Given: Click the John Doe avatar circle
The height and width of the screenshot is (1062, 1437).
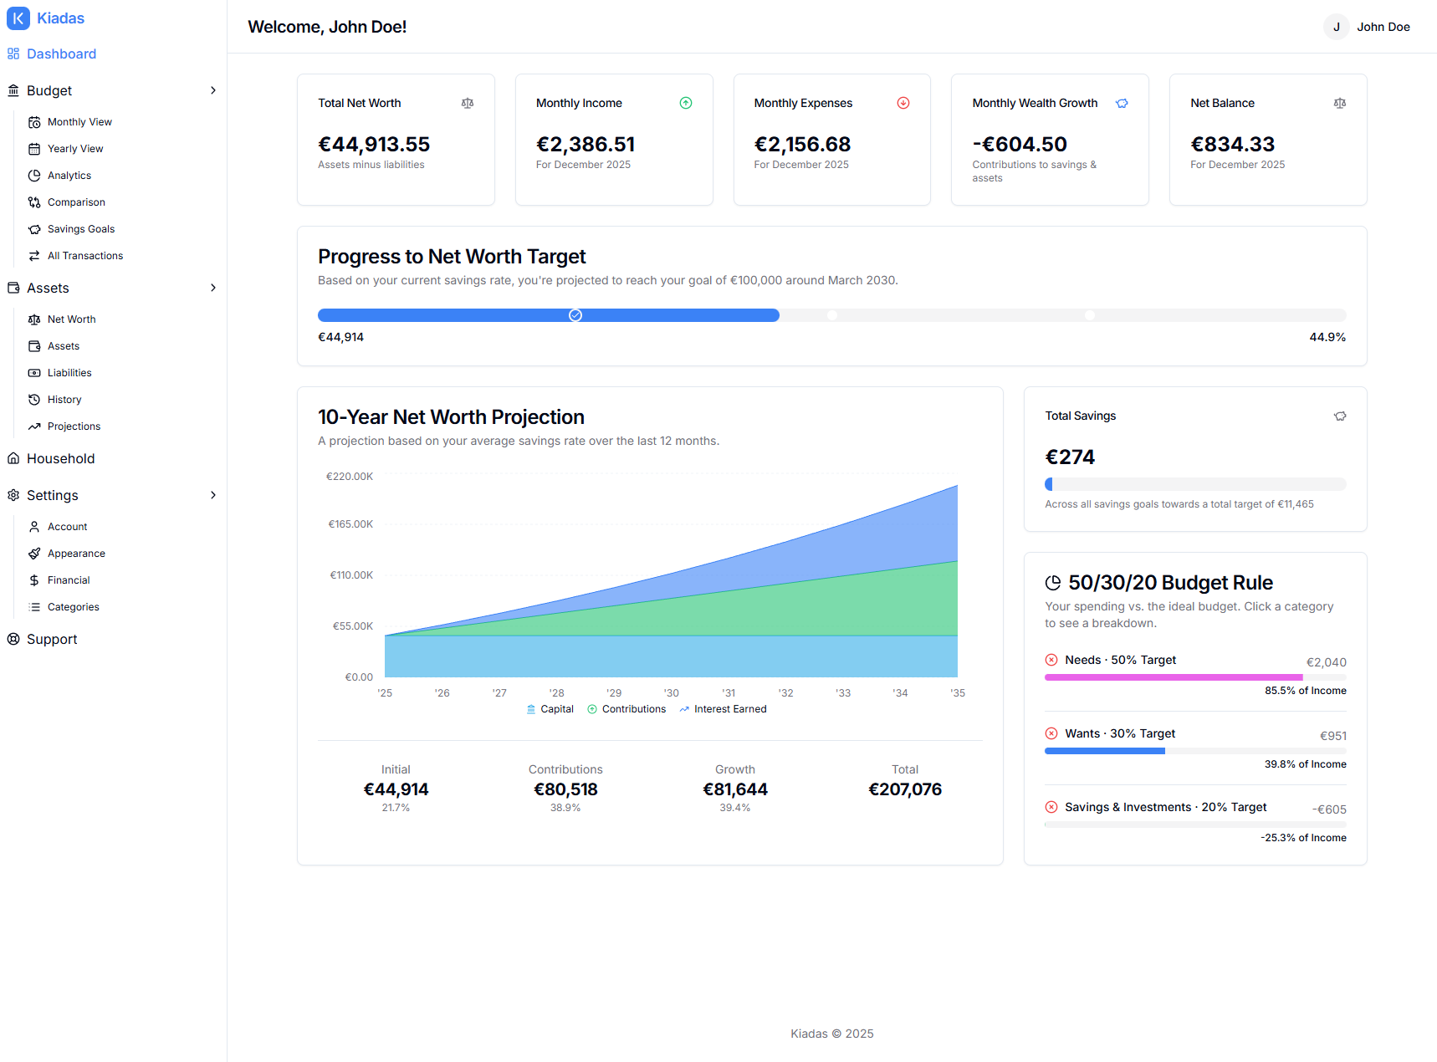Looking at the screenshot, I should [x=1336, y=27].
